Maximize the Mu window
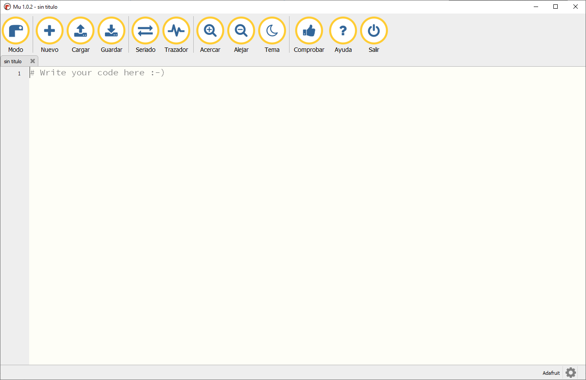Image resolution: width=586 pixels, height=380 pixels. tap(556, 7)
